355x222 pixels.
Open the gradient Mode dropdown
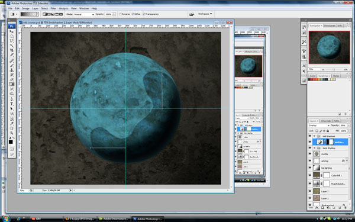83,14
